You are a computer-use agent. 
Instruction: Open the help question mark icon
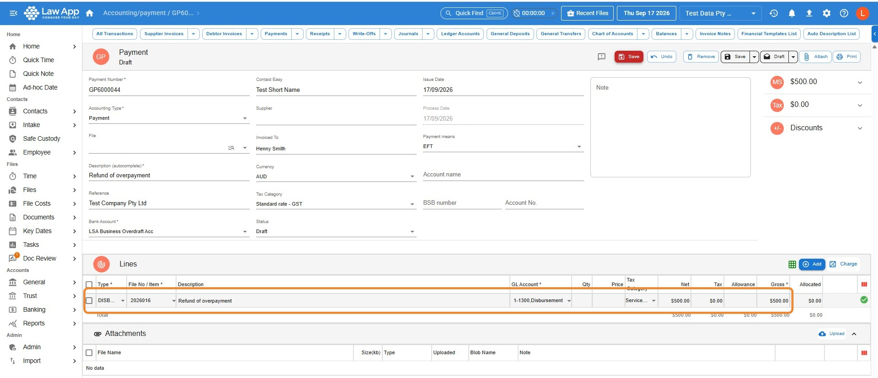coord(844,13)
